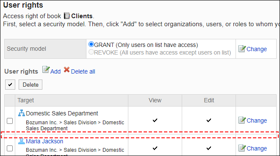Click the User rights section label beside Add
This screenshot has height=156, width=280.
[x=21, y=71]
